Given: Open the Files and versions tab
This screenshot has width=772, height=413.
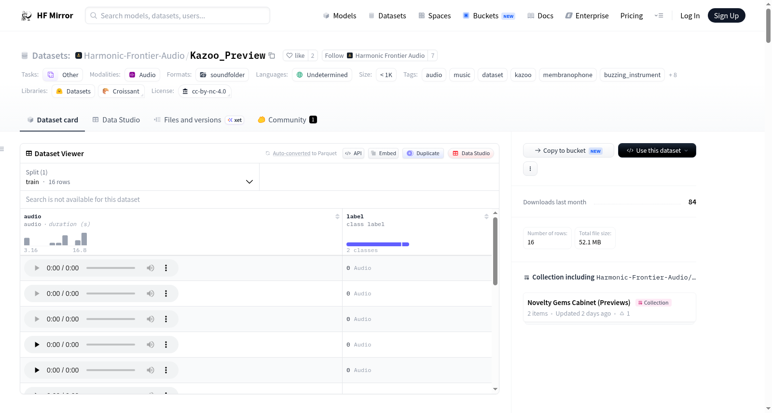Looking at the screenshot, I should 199,120.
